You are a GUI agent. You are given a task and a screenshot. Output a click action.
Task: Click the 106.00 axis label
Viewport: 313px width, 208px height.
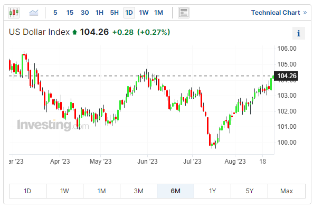[287, 49]
